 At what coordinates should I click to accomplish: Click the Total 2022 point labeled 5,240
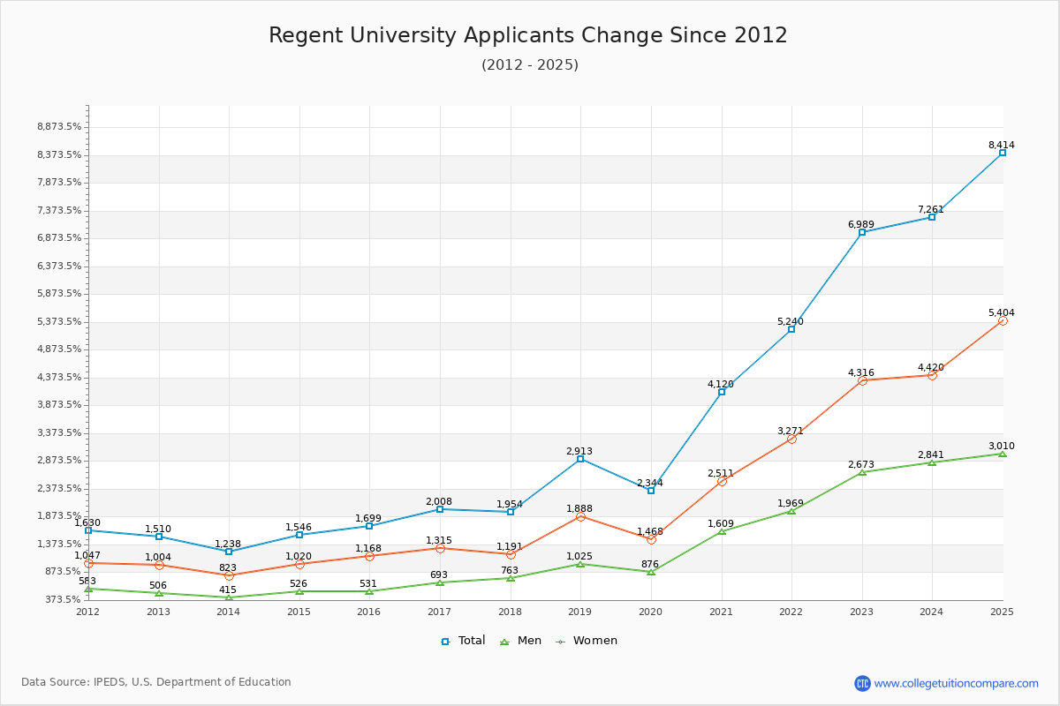pos(791,329)
